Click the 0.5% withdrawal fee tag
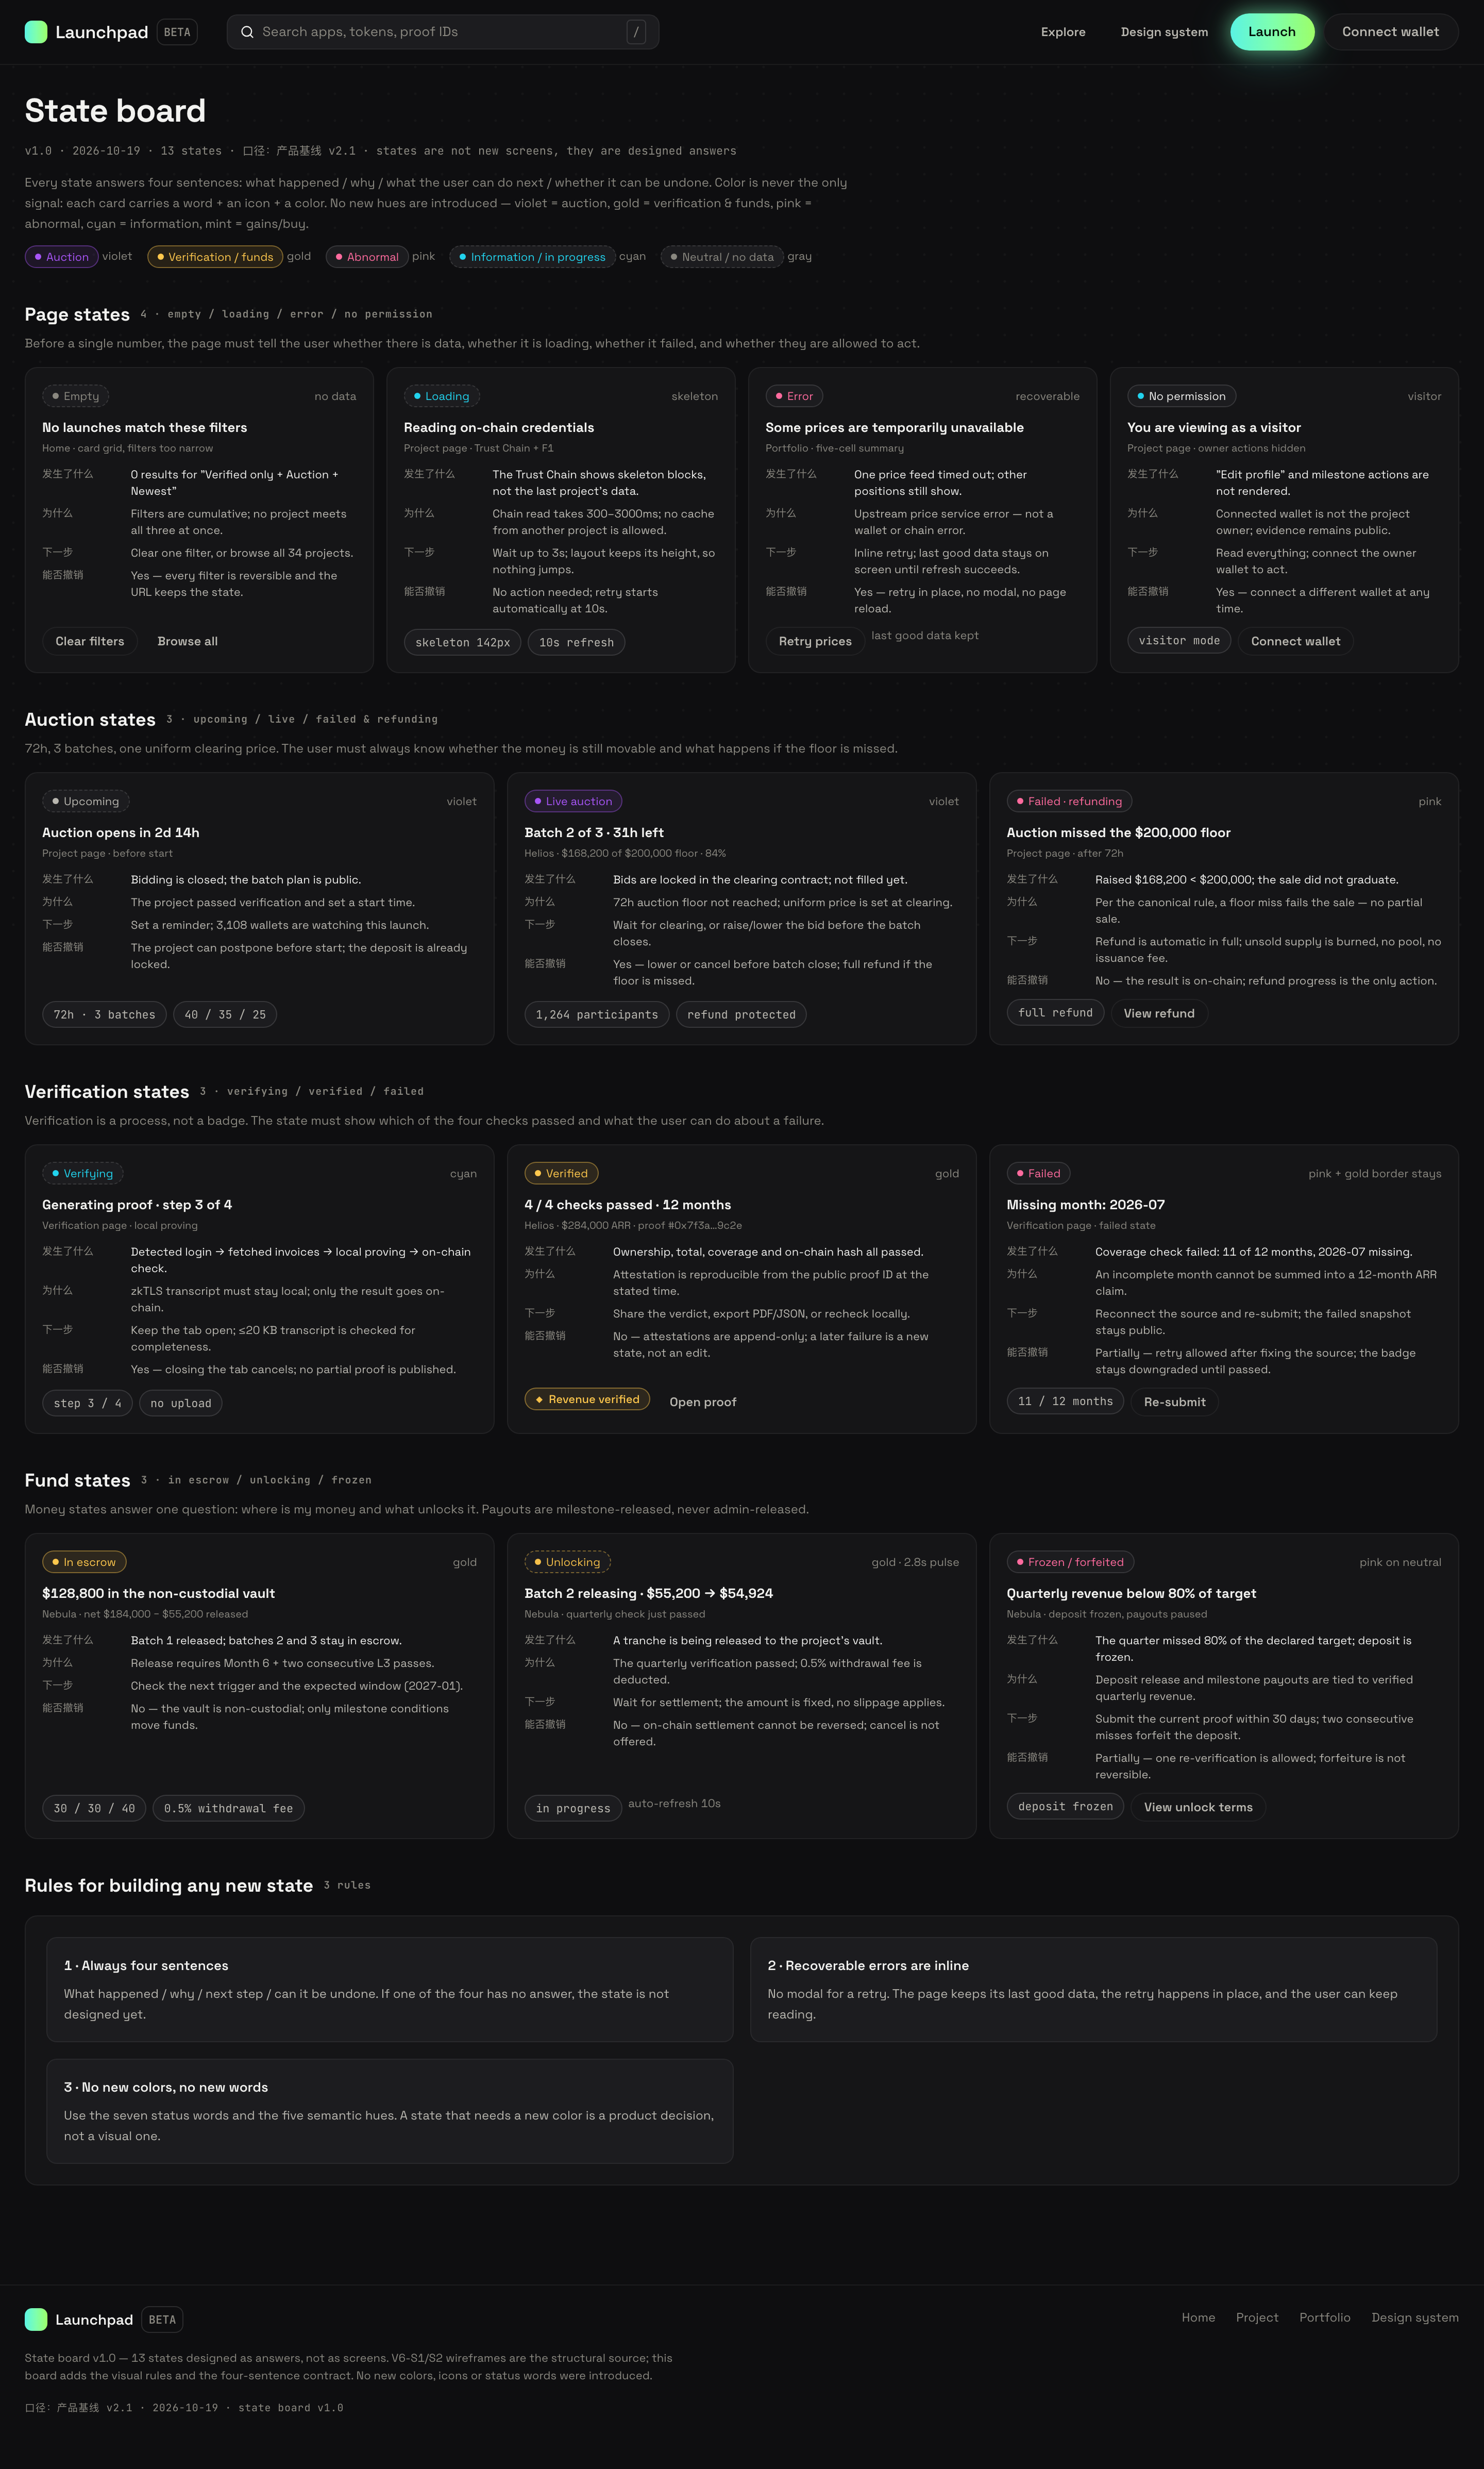1484x2469 pixels. pos(229,1808)
